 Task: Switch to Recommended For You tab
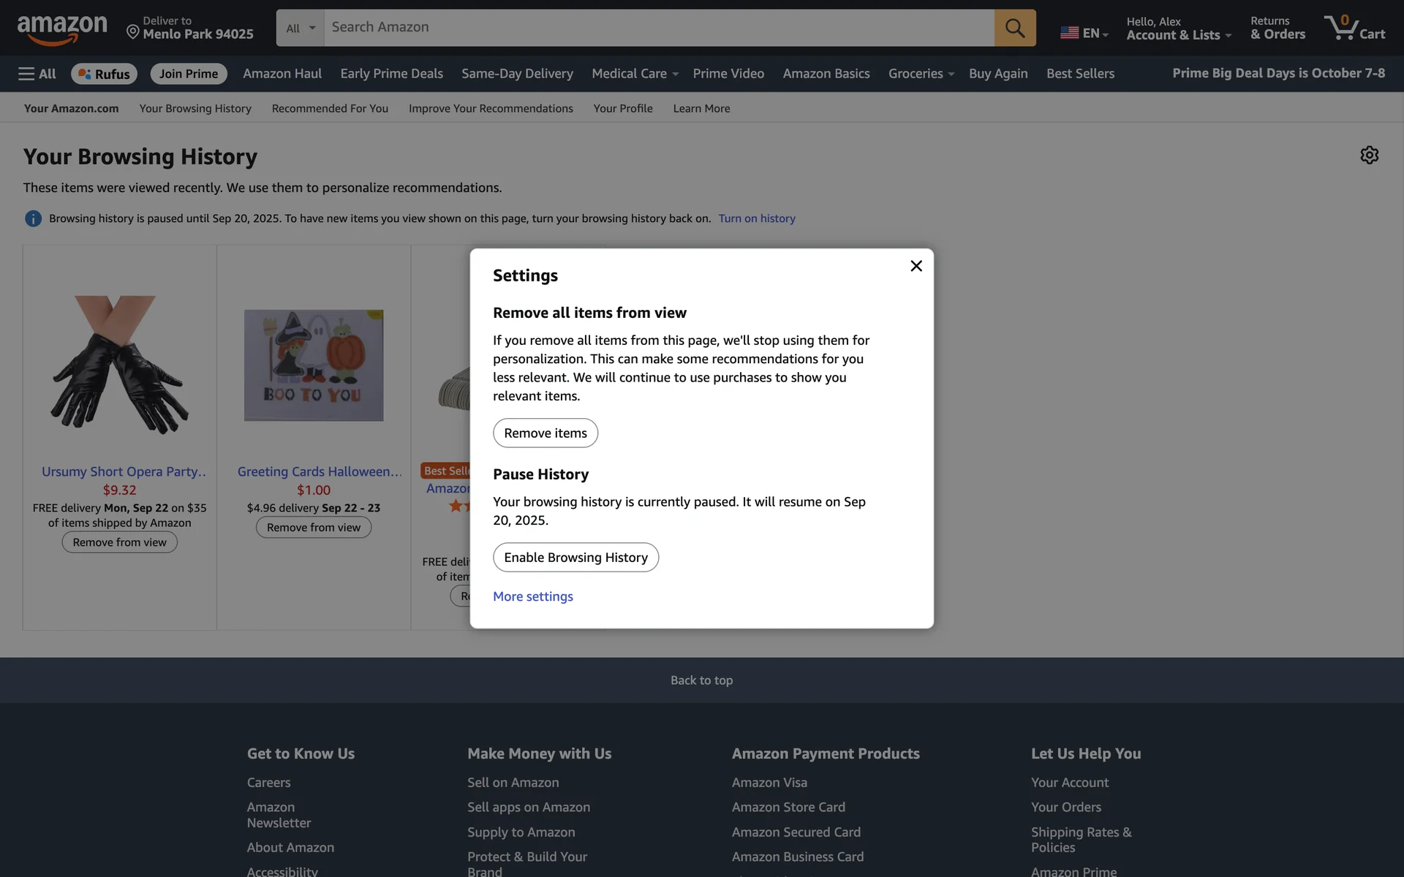click(330, 108)
